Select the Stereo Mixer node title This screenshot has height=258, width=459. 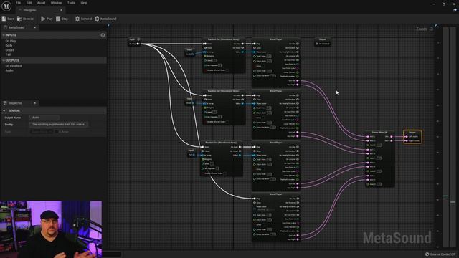point(379,132)
